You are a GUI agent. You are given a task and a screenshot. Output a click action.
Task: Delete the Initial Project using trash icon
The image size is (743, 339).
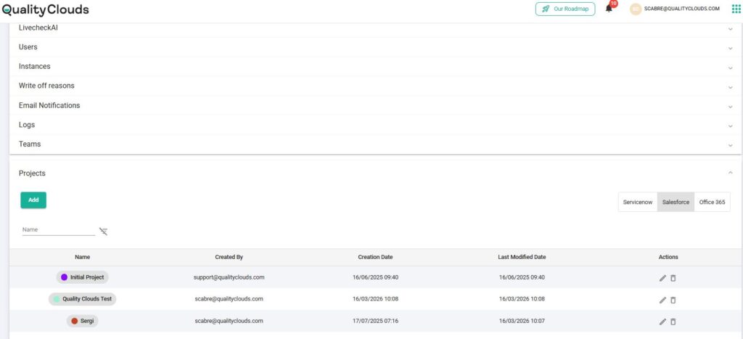tap(673, 278)
